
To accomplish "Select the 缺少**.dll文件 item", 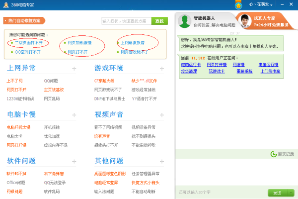I will (x=144, y=81).
